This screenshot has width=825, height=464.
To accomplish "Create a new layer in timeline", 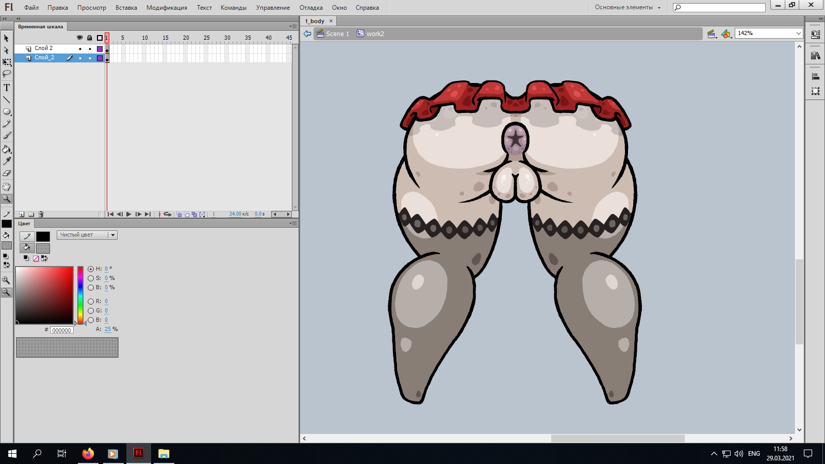I will (22, 214).
